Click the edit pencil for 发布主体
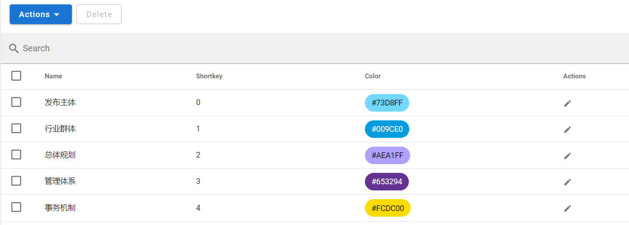The width and height of the screenshot is (629, 225). click(x=567, y=103)
